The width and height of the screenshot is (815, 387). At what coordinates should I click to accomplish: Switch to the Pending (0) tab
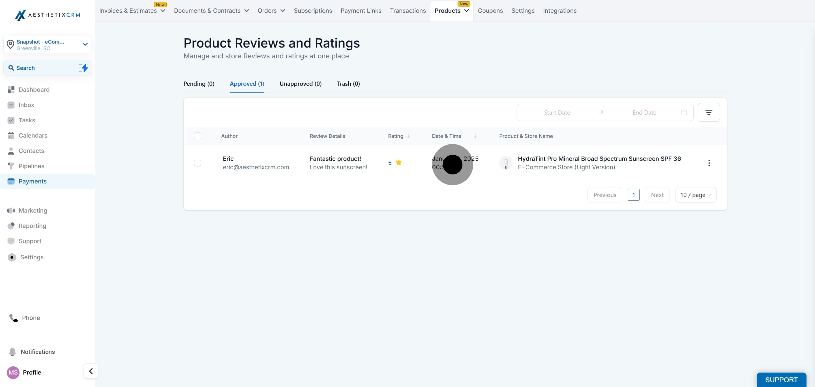(x=199, y=84)
